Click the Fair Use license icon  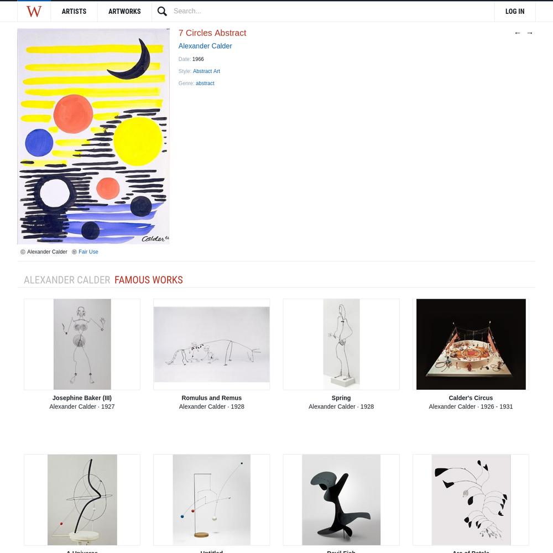[x=74, y=252]
